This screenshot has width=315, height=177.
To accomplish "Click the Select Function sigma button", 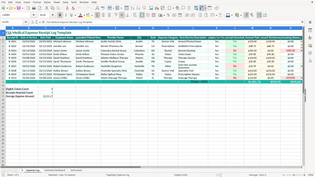I will (x=36, y=22).
